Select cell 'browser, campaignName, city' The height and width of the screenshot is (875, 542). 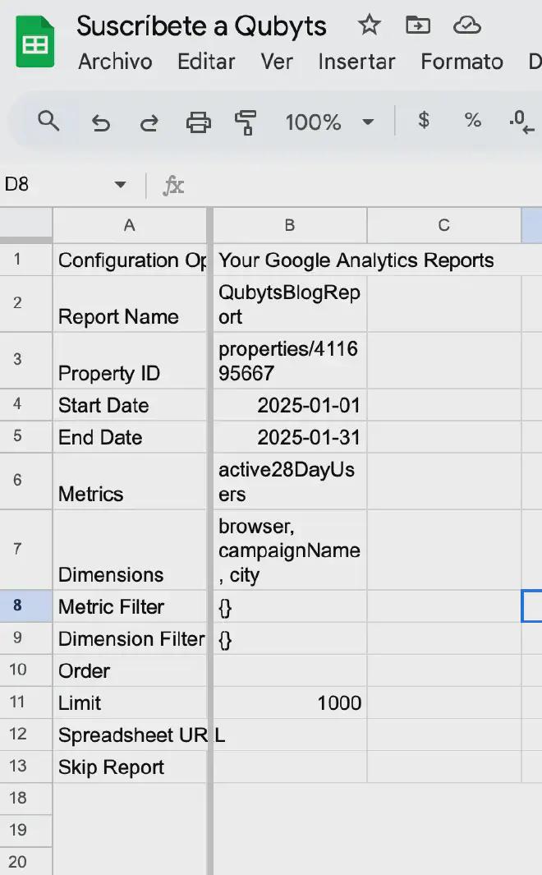(290, 550)
